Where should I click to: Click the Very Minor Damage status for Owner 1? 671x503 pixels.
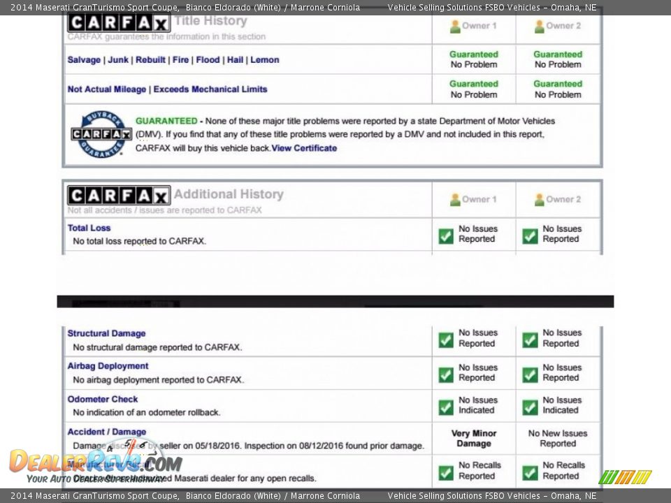tap(474, 439)
